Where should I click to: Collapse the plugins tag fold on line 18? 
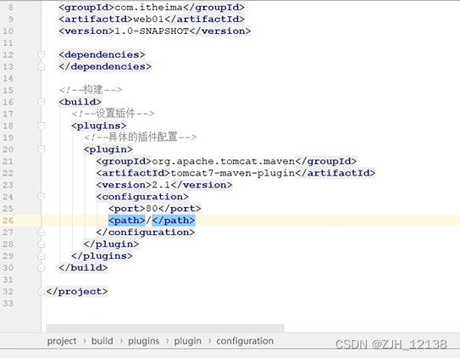pyautogui.click(x=42, y=126)
